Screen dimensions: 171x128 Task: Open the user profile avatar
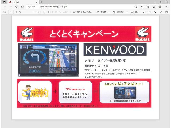click(160, 7)
